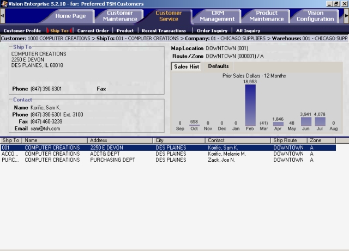Image resolution: width=349 pixels, height=251 pixels.
Task: Sort by City column header
Action: 179,140
